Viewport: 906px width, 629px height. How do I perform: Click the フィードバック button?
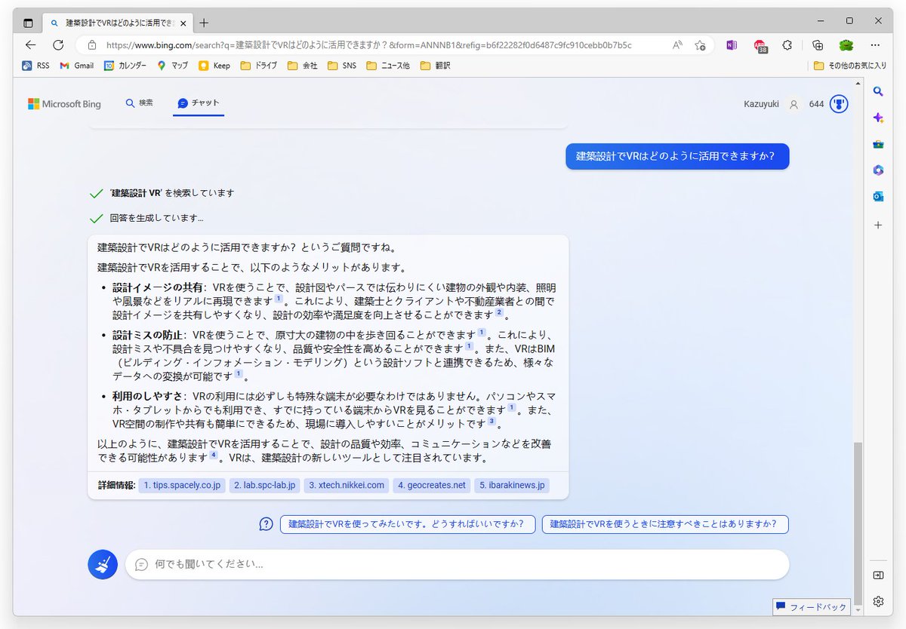[812, 606]
